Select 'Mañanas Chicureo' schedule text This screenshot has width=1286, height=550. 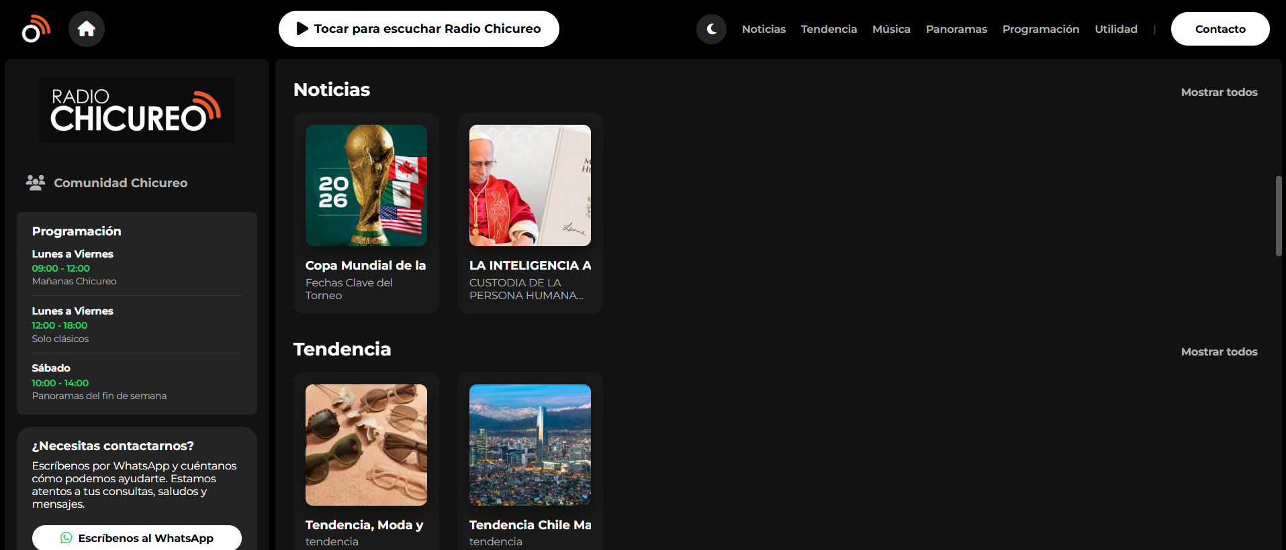coord(75,281)
